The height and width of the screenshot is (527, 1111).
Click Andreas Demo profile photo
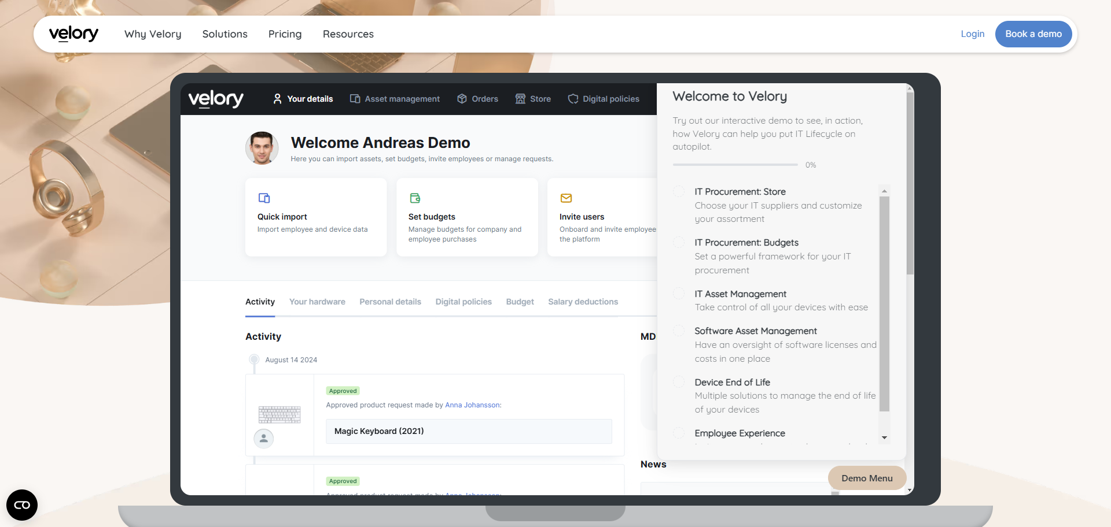coord(262,148)
